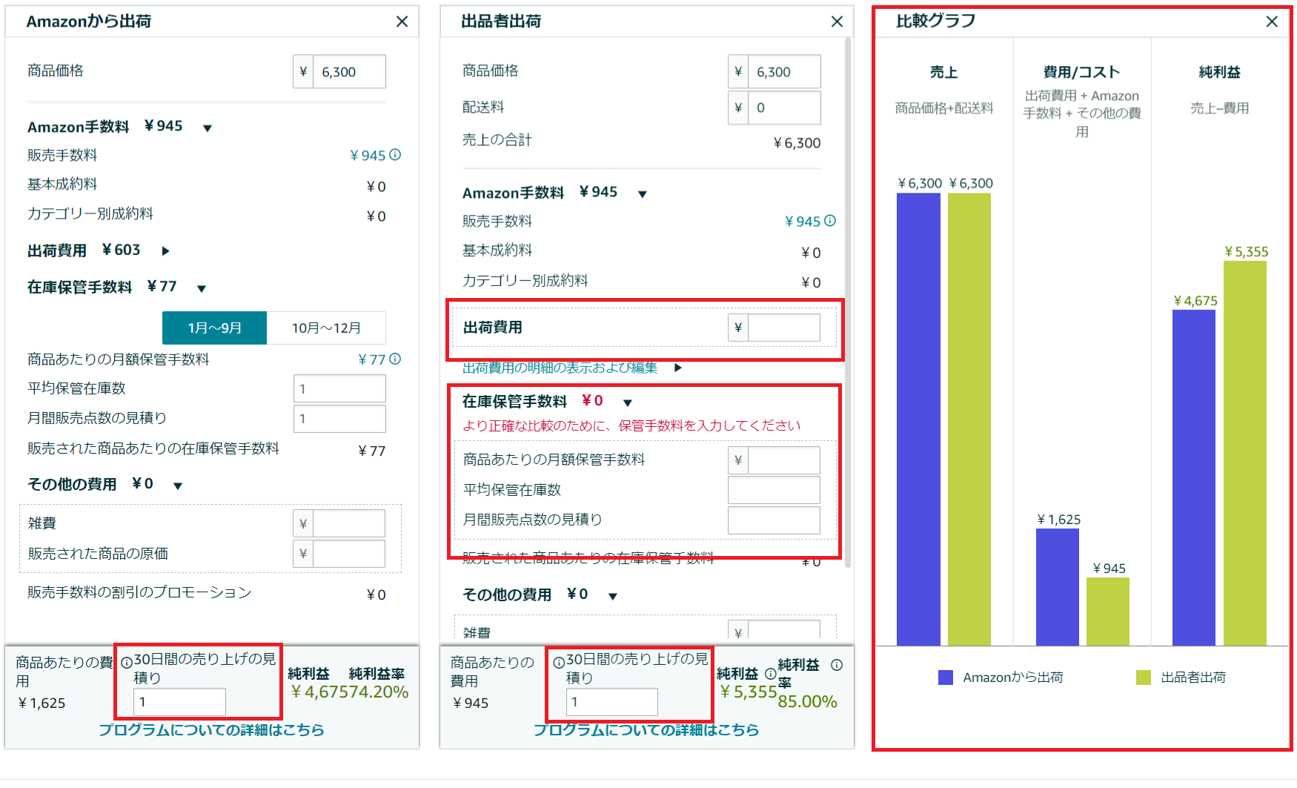Click info icon beside 販売手数料 in 出品者出荷

click(830, 221)
